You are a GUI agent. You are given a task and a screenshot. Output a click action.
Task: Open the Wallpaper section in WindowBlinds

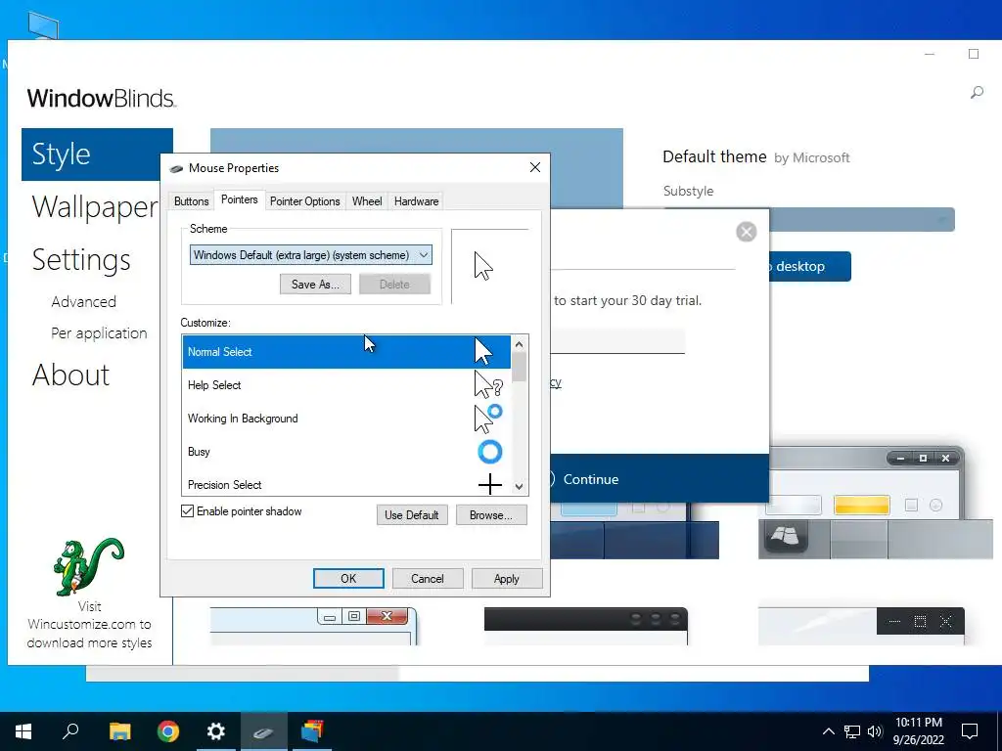click(x=95, y=207)
